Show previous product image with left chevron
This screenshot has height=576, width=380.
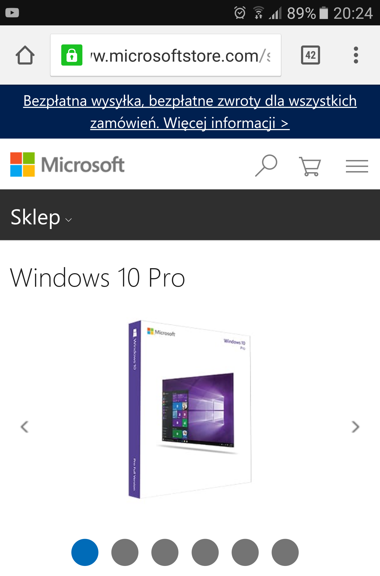pos(25,427)
